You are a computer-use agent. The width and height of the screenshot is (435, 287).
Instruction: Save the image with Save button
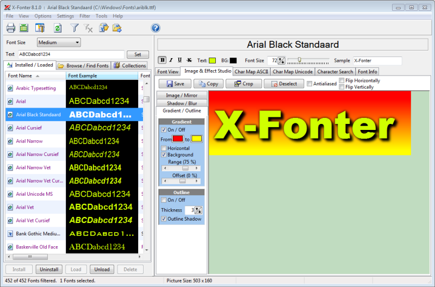coord(175,84)
